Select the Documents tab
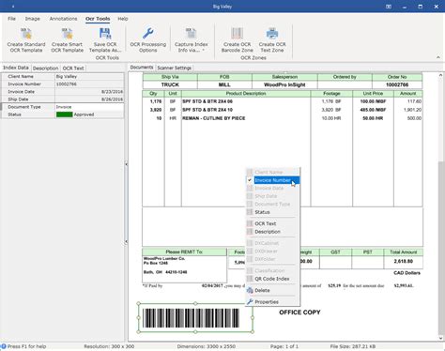 pyautogui.click(x=142, y=68)
